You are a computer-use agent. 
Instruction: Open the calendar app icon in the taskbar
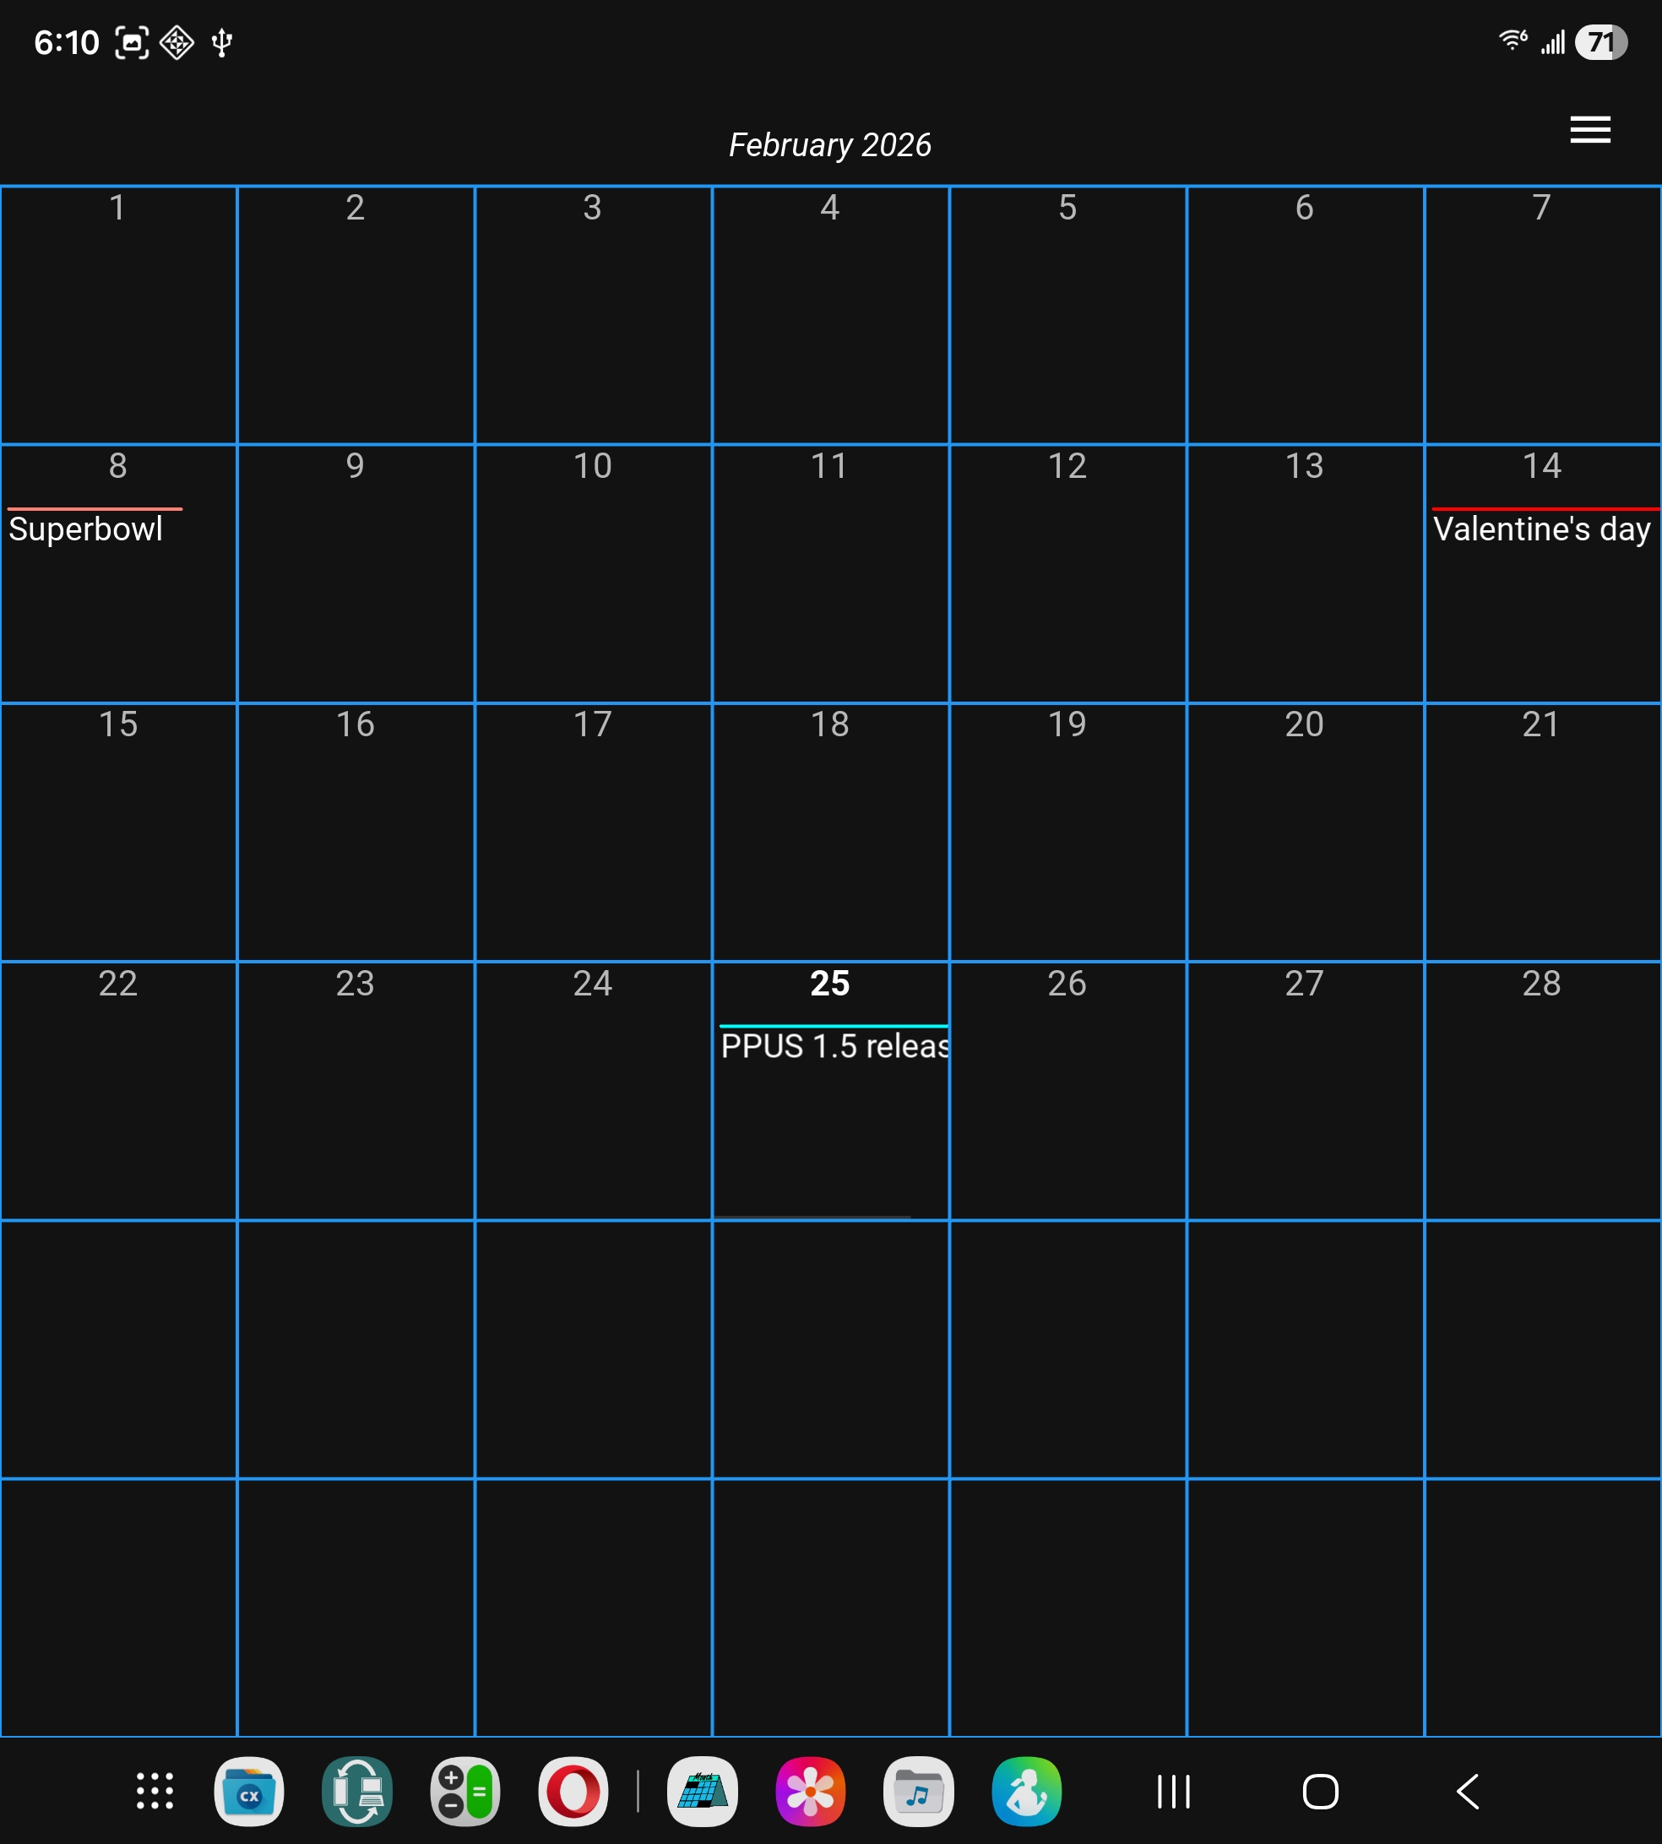pyautogui.click(x=703, y=1791)
